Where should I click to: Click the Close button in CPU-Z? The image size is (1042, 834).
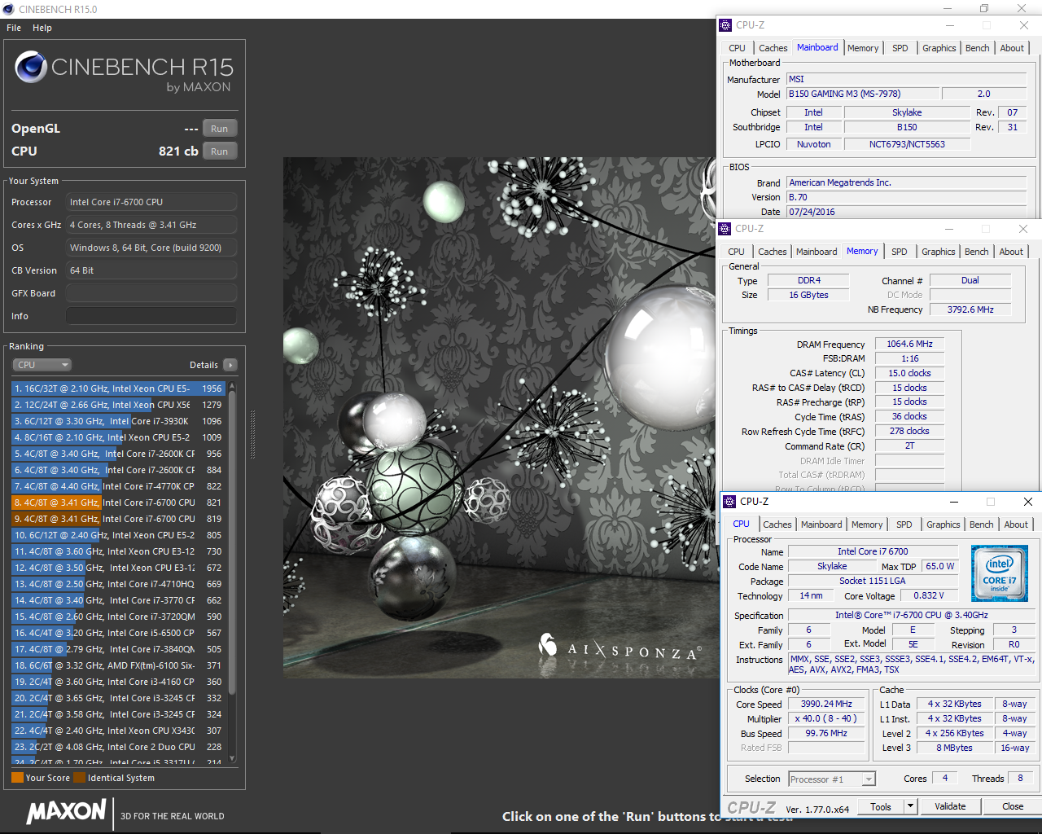pyautogui.click(x=1013, y=807)
